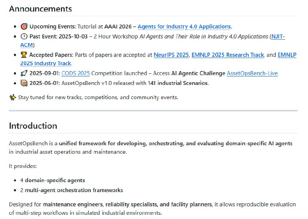Open the Agents for Industry 4.0 Applications link
The image size is (308, 219).
click(184, 27)
